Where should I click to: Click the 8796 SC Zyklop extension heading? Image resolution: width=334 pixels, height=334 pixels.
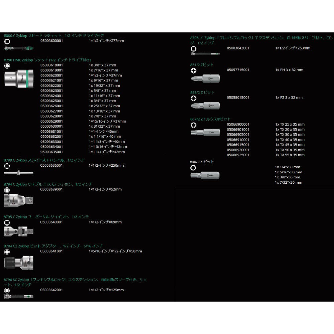coord(75,282)
